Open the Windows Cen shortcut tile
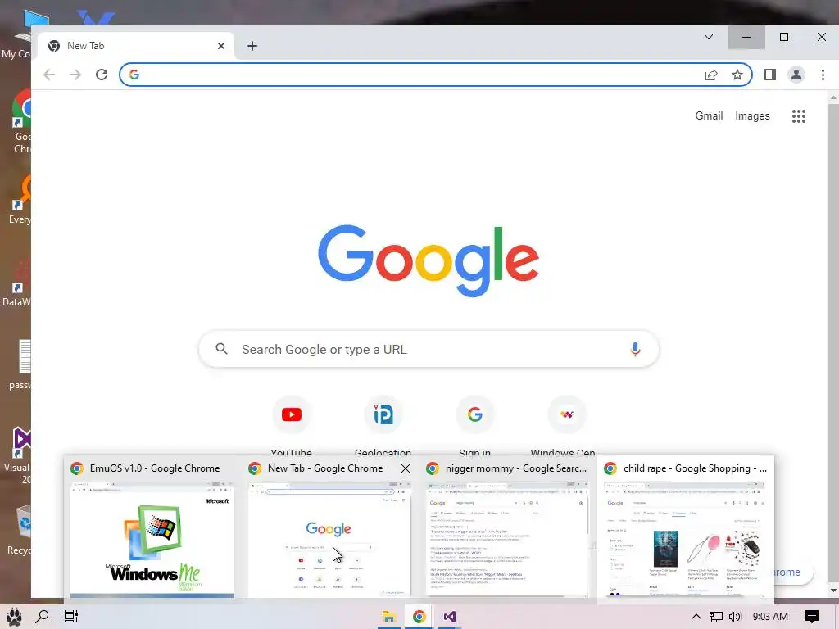The width and height of the screenshot is (839, 629). point(566,427)
